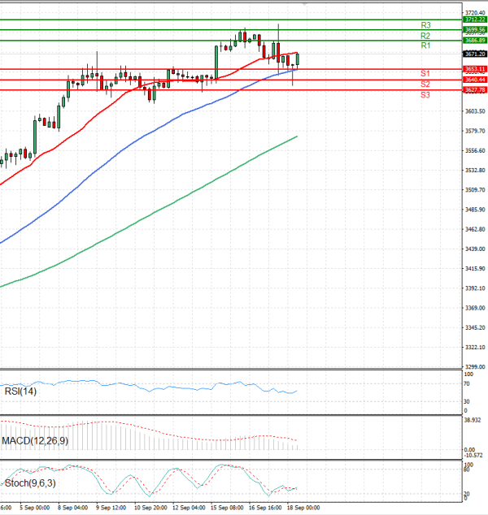Click the 3439.00 price axis value
The image size is (488, 515).
pos(475,249)
